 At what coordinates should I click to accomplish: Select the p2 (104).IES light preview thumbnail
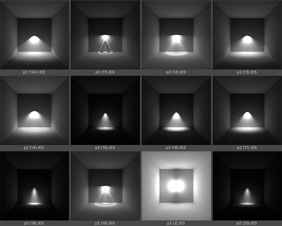pyautogui.click(x=34, y=35)
